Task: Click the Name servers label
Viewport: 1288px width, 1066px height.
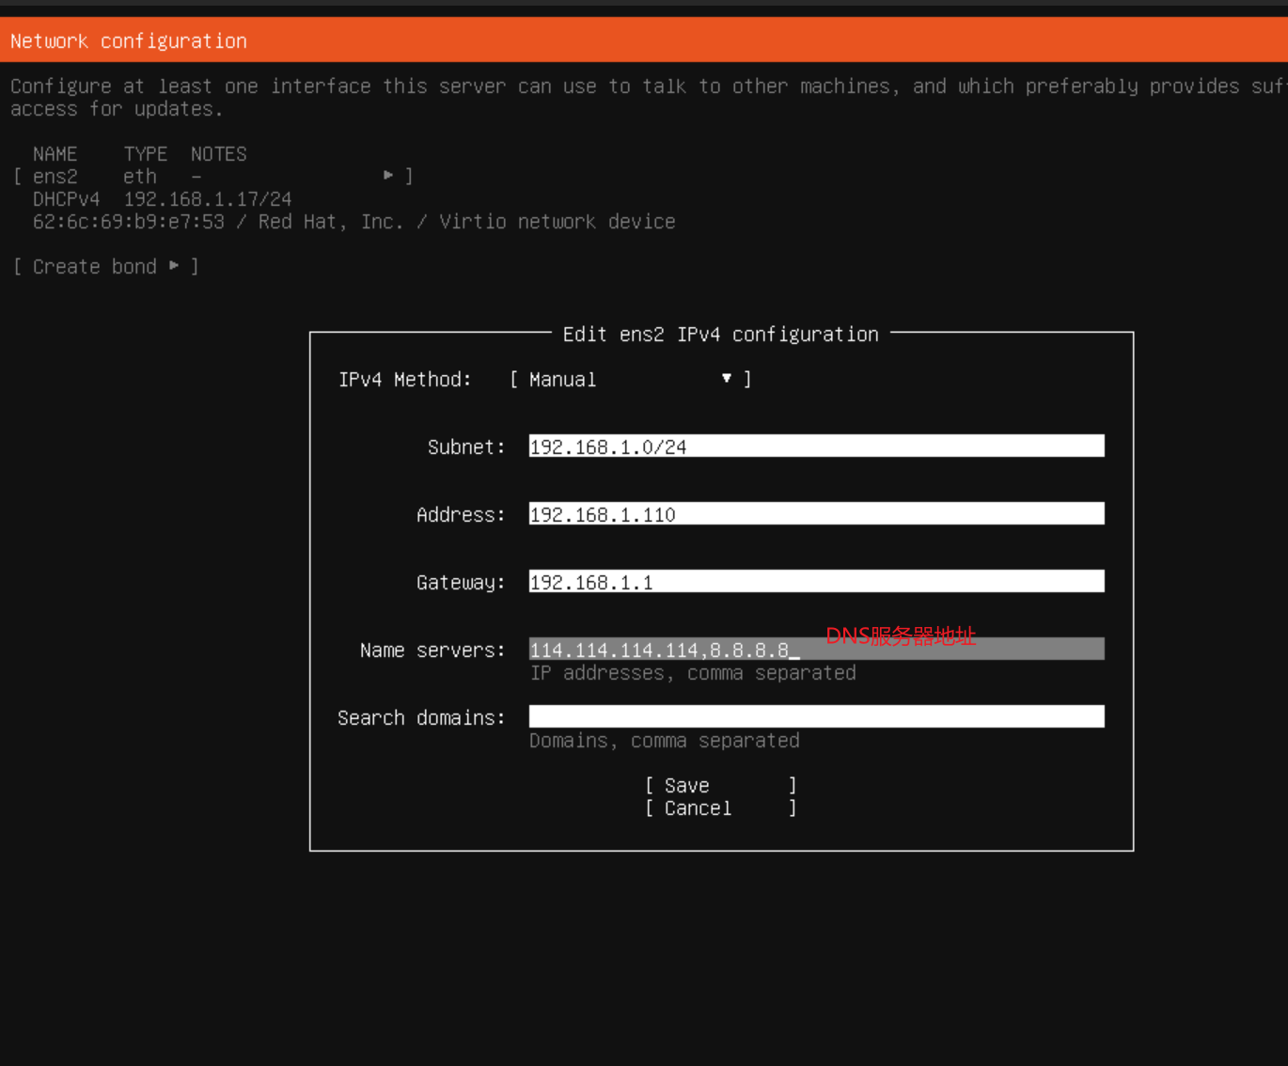Action: (x=432, y=651)
